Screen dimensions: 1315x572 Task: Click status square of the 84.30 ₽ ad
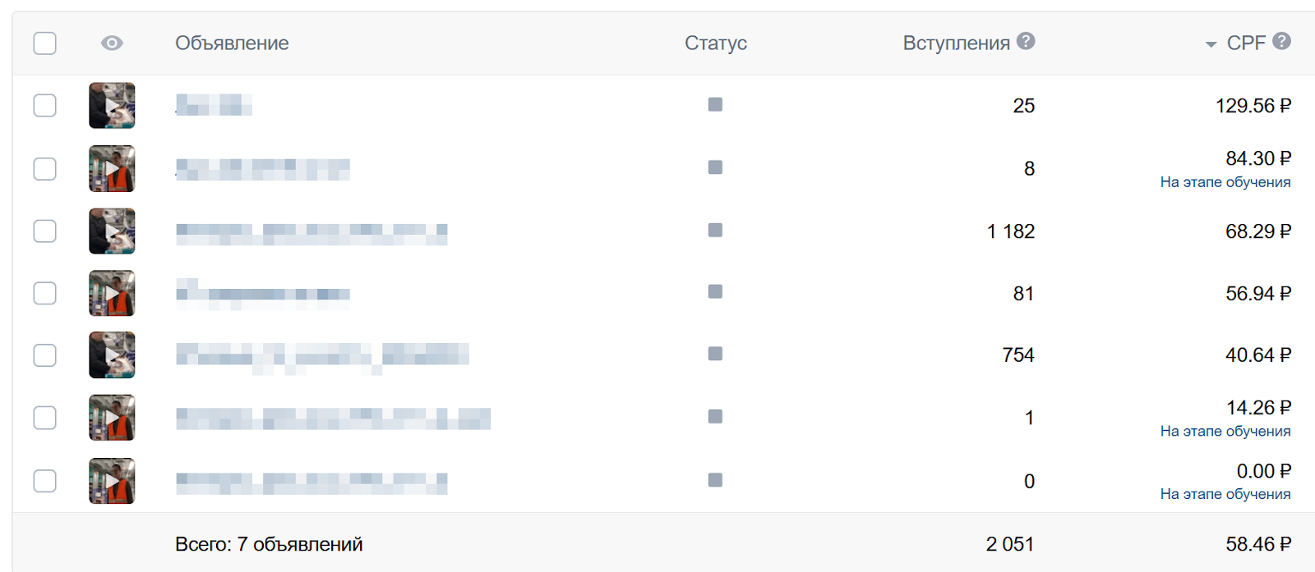click(715, 167)
